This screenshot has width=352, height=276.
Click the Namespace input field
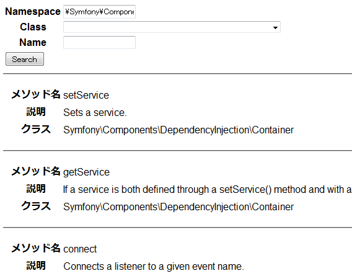[x=99, y=12]
